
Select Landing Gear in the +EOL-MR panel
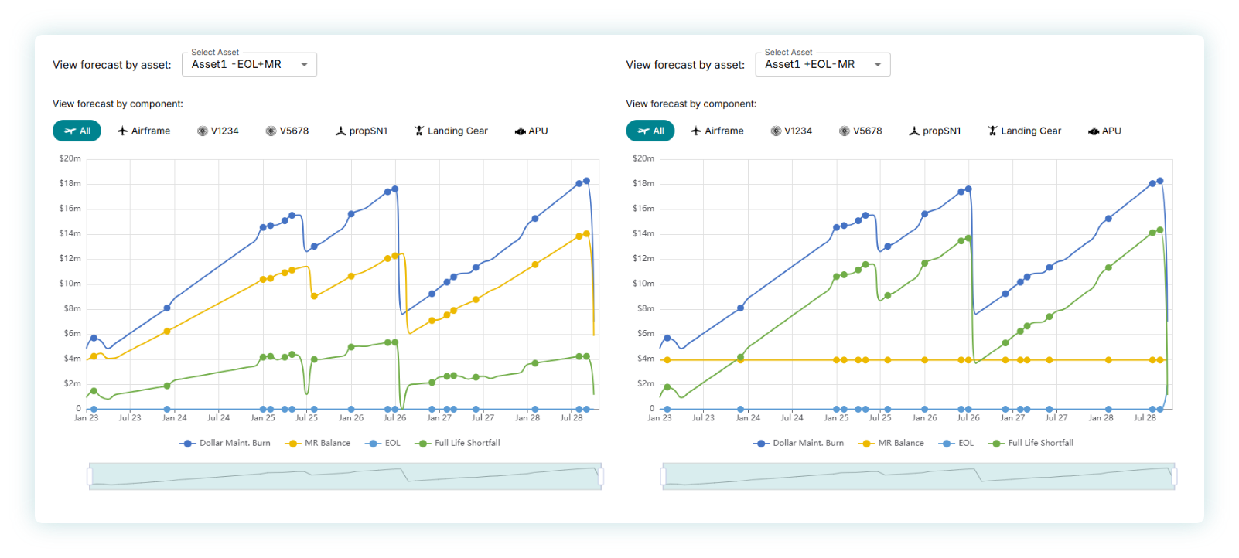pos(1025,131)
